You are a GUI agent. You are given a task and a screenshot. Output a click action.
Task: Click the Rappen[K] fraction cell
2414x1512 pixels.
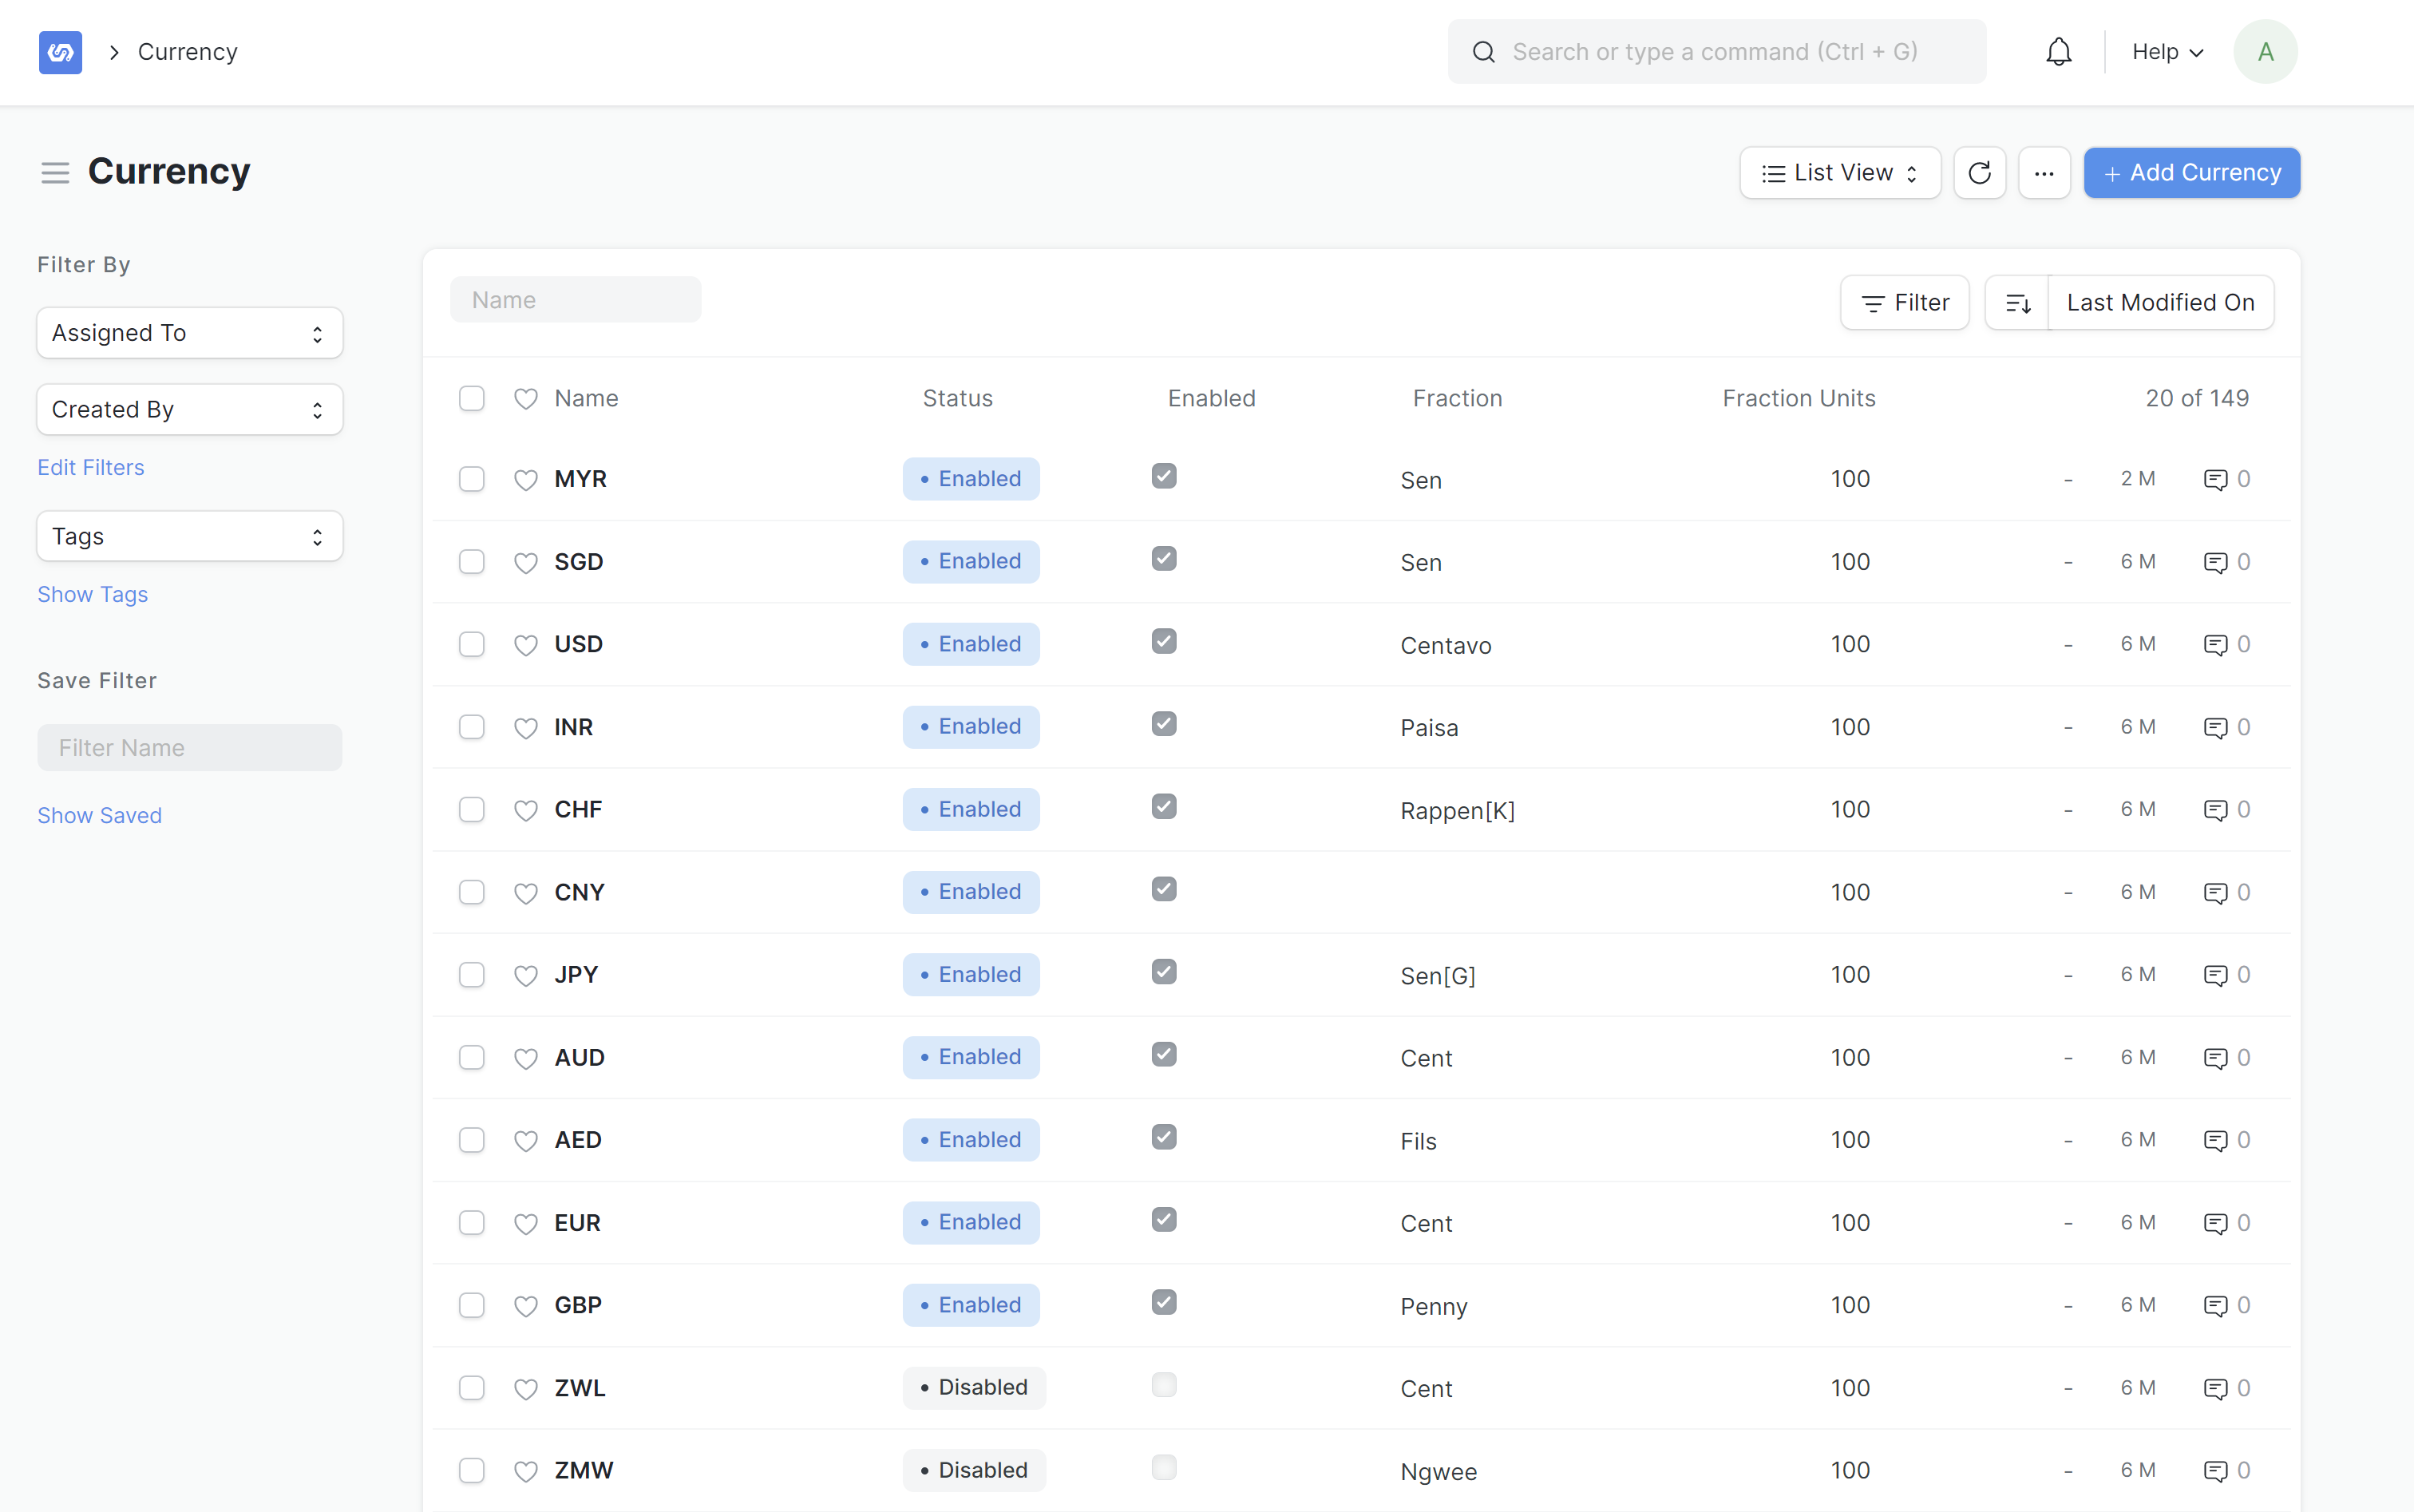[1458, 811]
